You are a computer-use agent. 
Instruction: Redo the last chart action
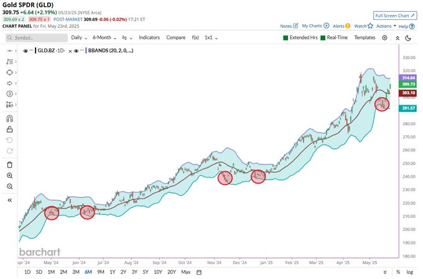[10, 151]
